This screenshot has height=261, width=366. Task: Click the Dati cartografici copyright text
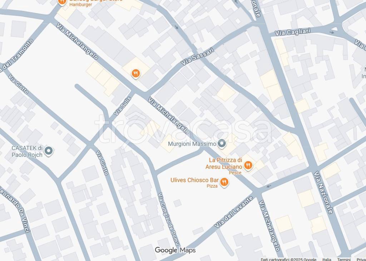tap(288, 259)
